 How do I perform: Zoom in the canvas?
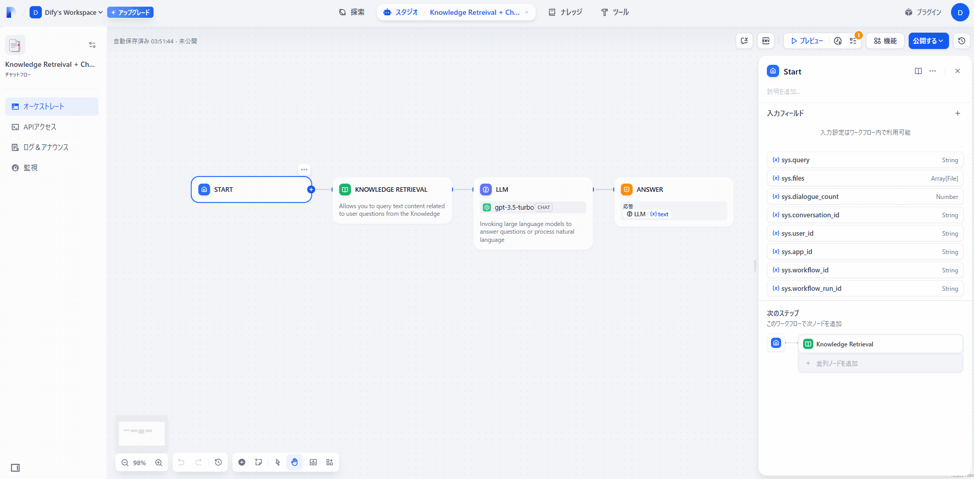(x=159, y=463)
